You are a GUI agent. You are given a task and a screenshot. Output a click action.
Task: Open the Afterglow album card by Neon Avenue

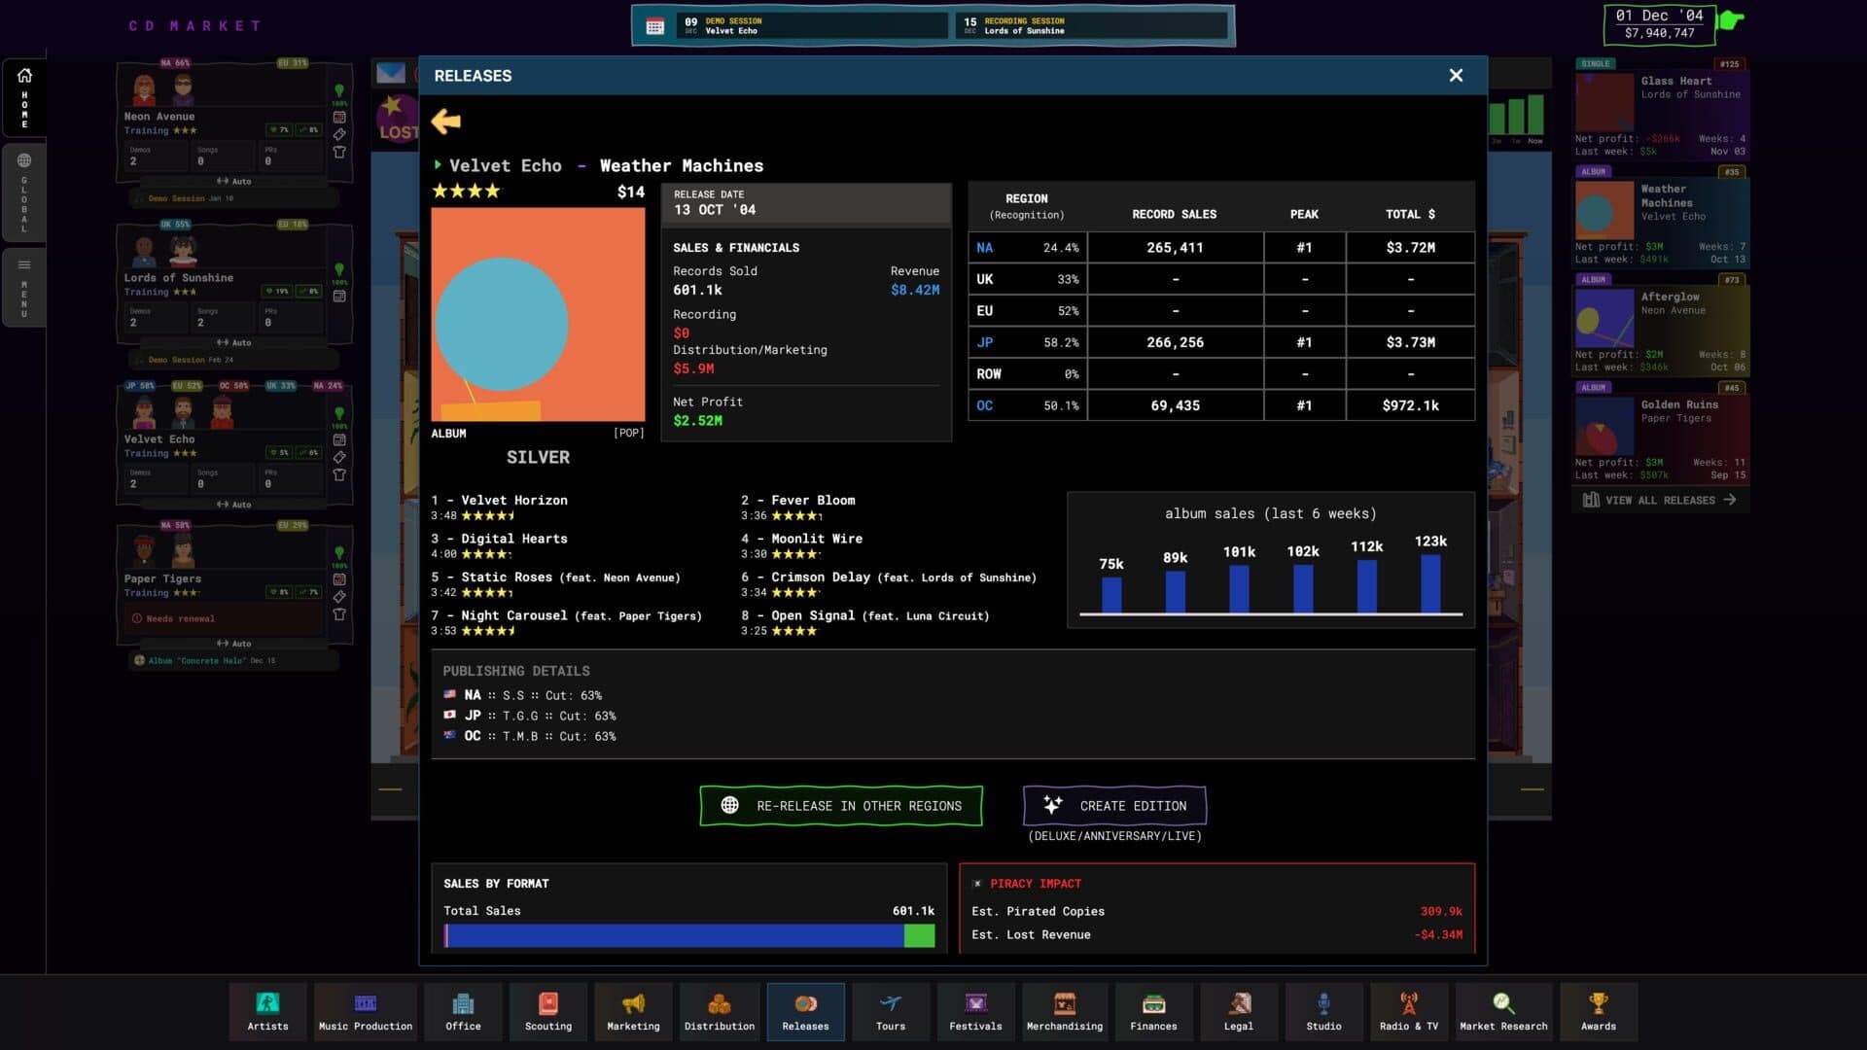pos(1661,326)
